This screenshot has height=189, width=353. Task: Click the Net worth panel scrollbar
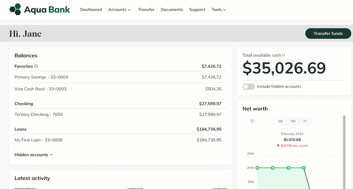click(344, 152)
